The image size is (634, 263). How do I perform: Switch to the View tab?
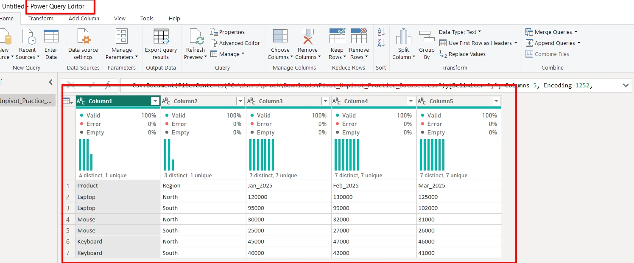pyautogui.click(x=120, y=18)
